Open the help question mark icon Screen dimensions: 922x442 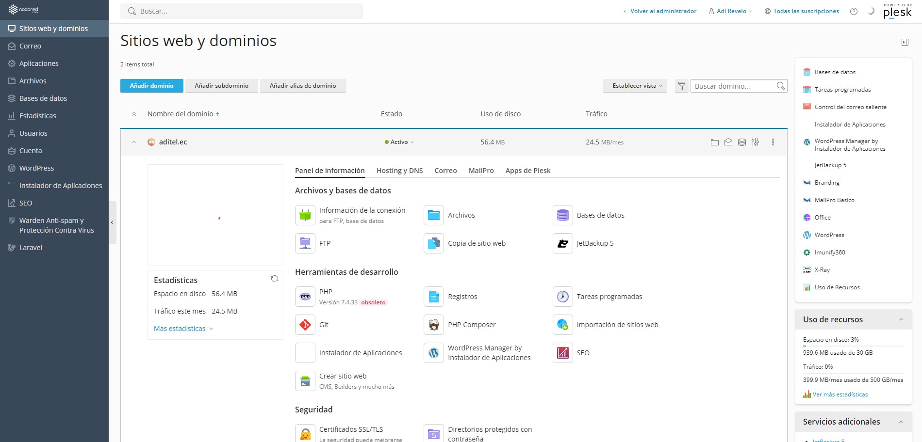pyautogui.click(x=854, y=11)
